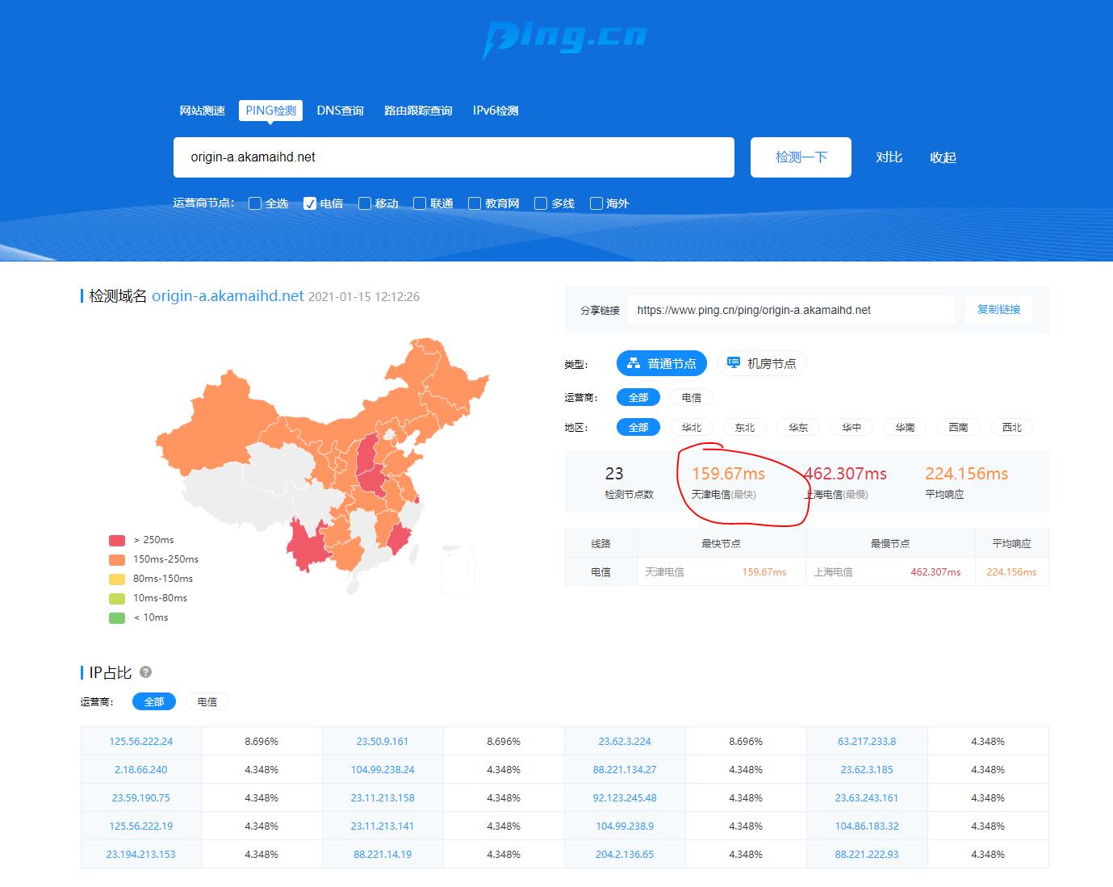Open IP address 23.59.190.75
Image resolution: width=1113 pixels, height=887 pixels.
(141, 797)
